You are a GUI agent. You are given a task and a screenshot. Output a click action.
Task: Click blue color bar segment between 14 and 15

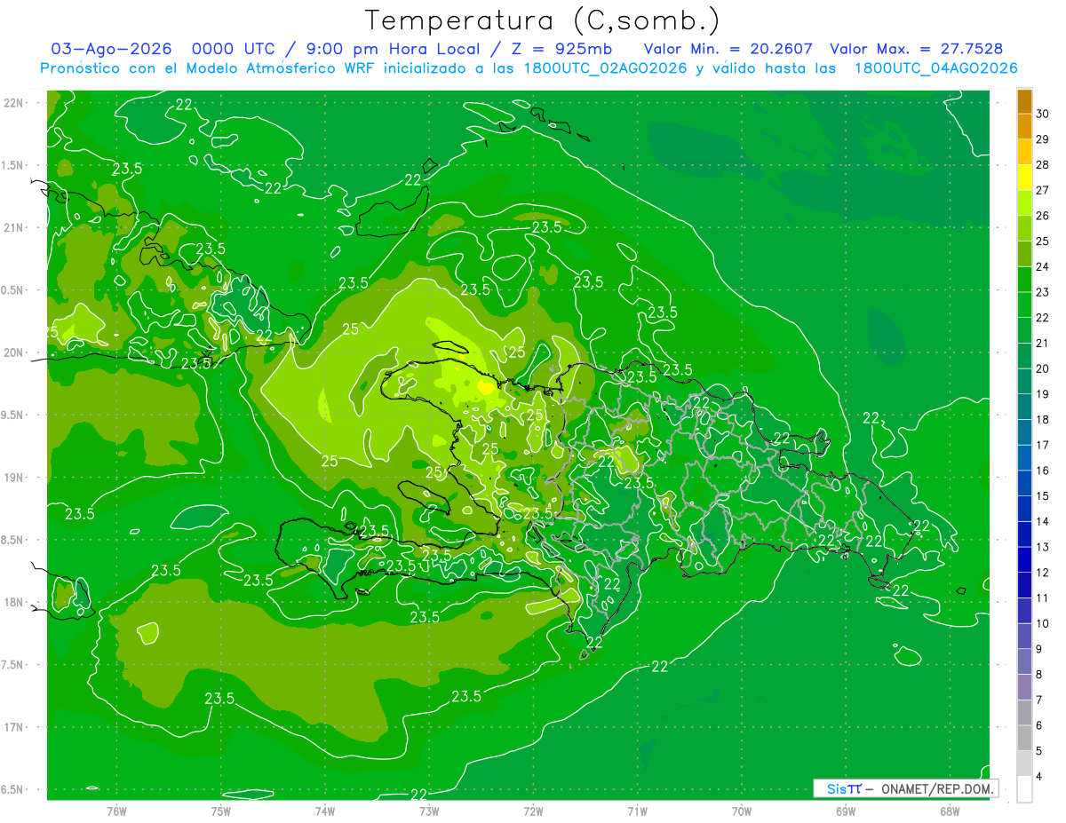(1024, 509)
